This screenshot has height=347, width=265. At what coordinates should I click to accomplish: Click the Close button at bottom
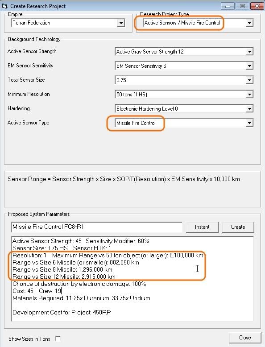pos(245,338)
